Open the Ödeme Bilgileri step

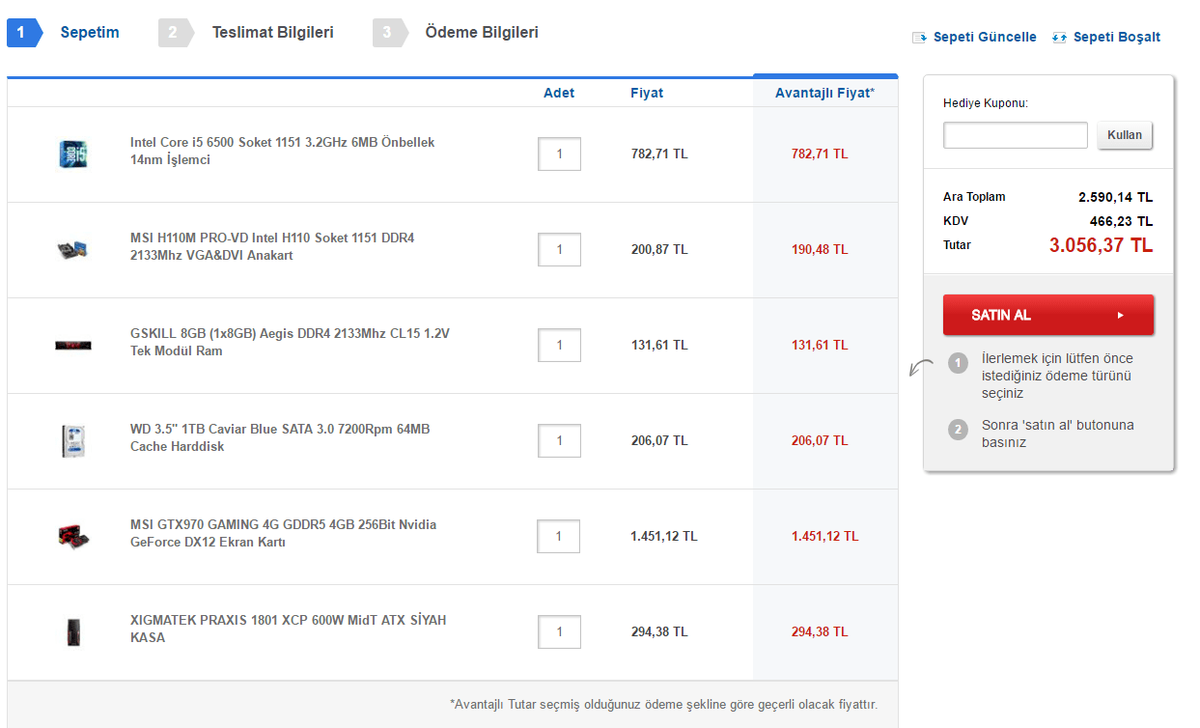tap(481, 33)
